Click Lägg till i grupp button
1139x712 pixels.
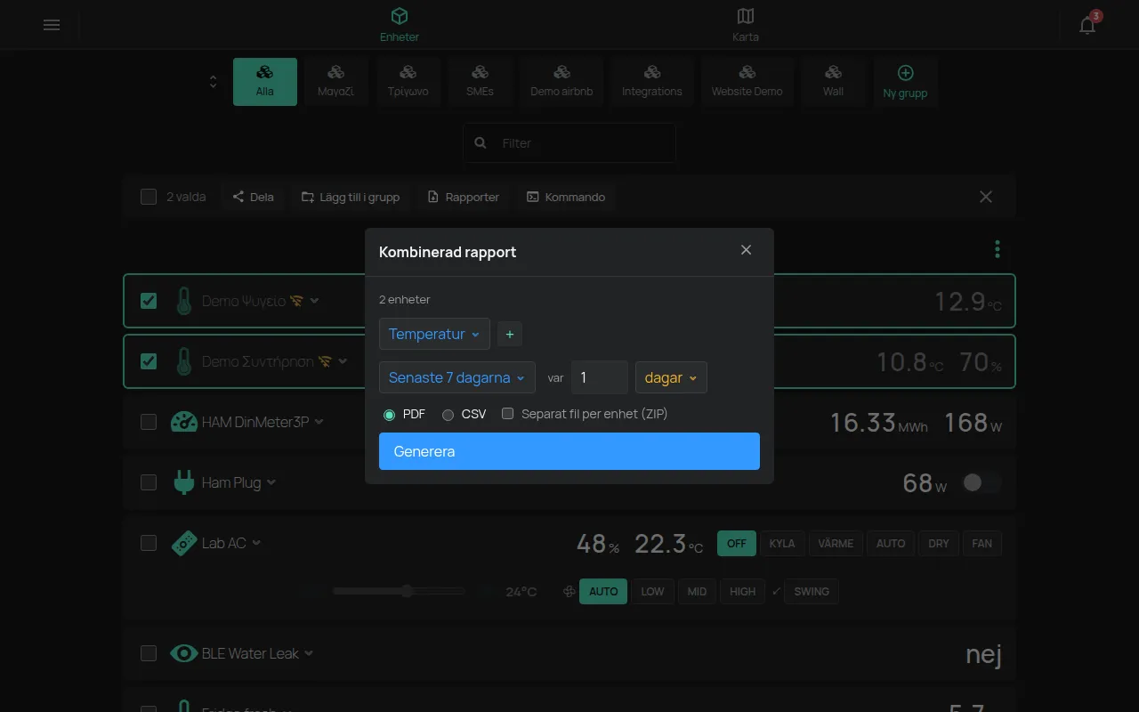tap(351, 197)
